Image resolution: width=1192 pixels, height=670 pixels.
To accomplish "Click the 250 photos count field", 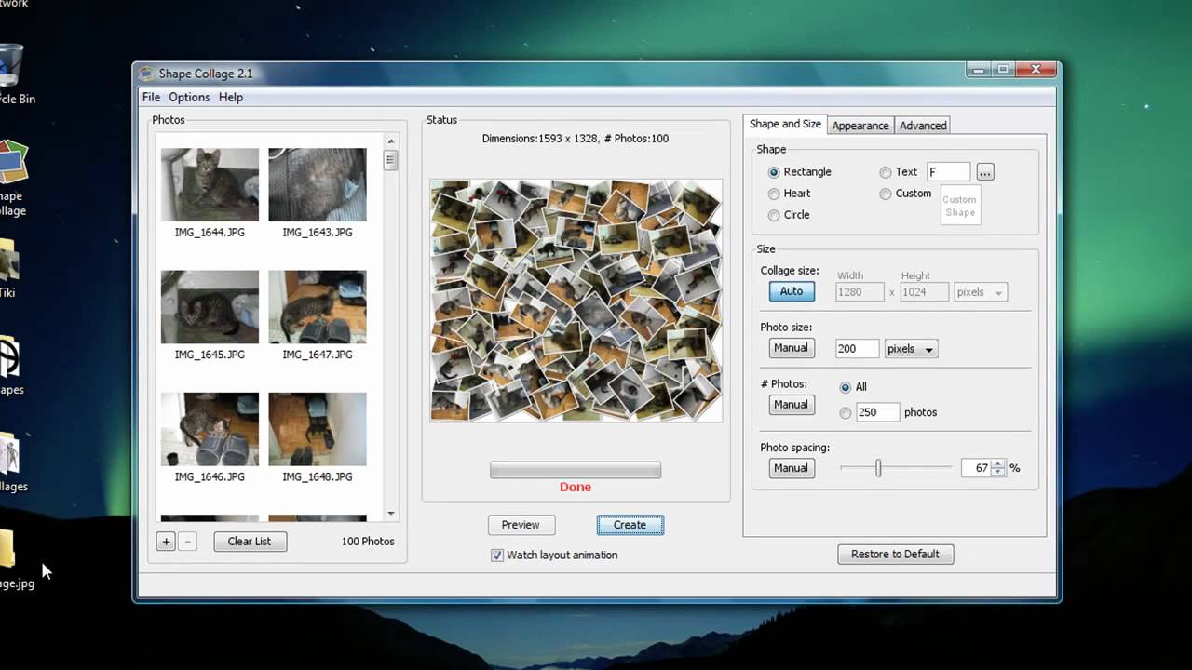I will pos(877,412).
